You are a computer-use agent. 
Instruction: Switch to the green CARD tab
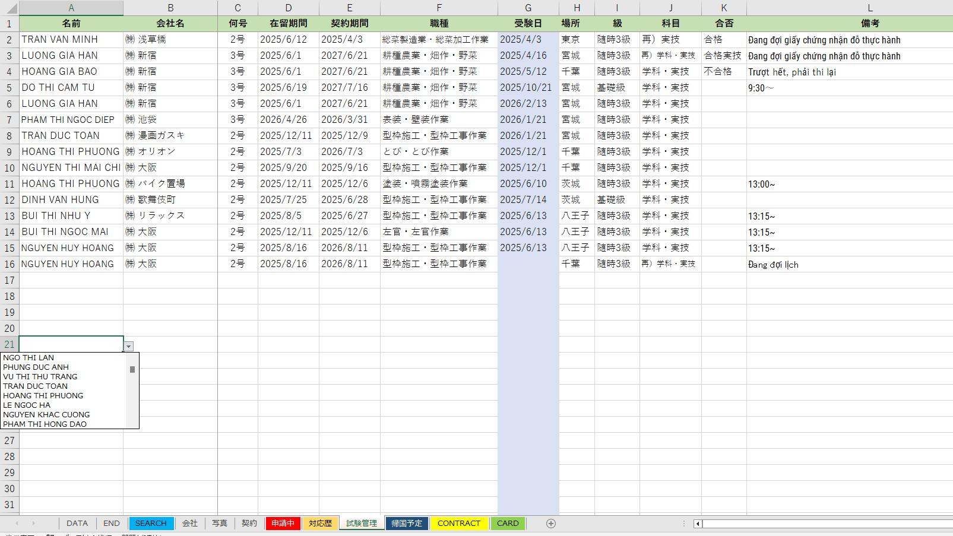pos(508,524)
